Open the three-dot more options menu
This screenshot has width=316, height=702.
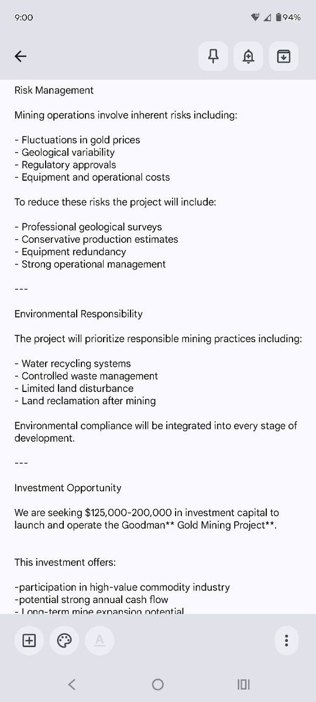click(x=286, y=641)
